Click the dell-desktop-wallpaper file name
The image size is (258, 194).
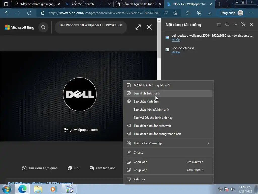pos(212,35)
